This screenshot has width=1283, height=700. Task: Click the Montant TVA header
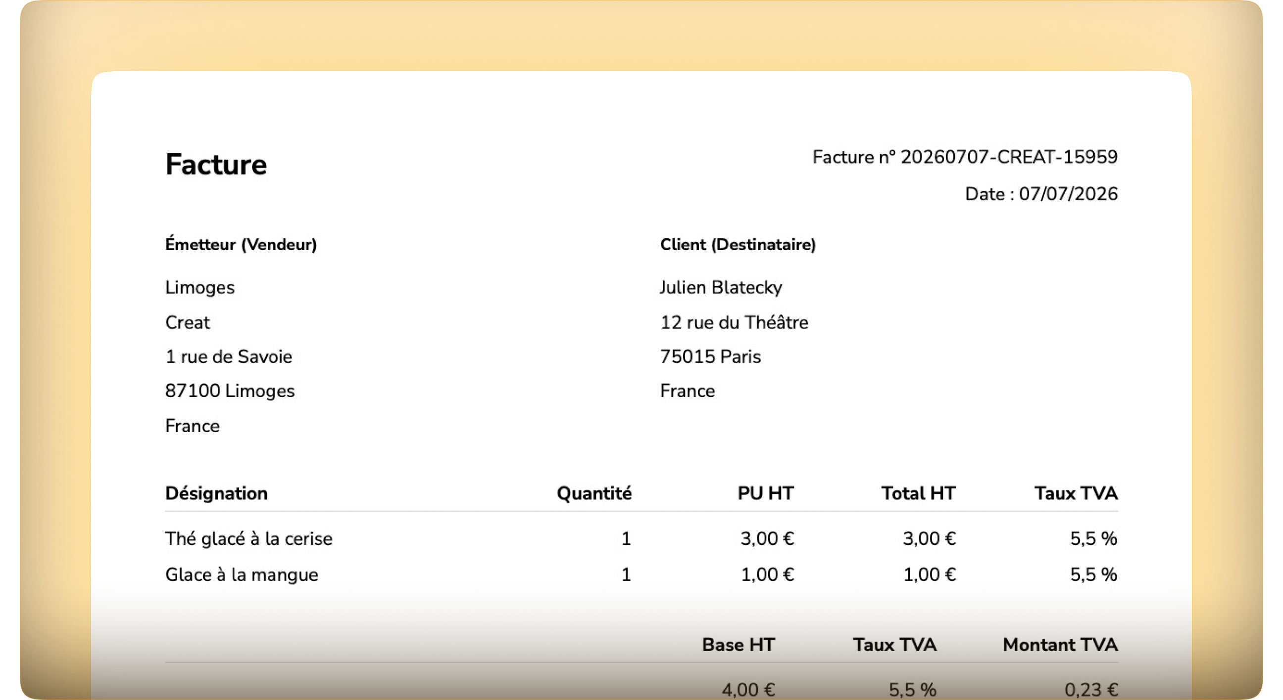tap(1060, 645)
